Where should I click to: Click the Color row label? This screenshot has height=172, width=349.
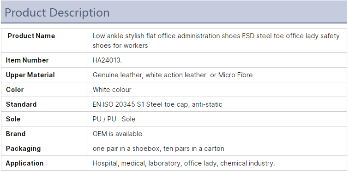tap(15, 90)
